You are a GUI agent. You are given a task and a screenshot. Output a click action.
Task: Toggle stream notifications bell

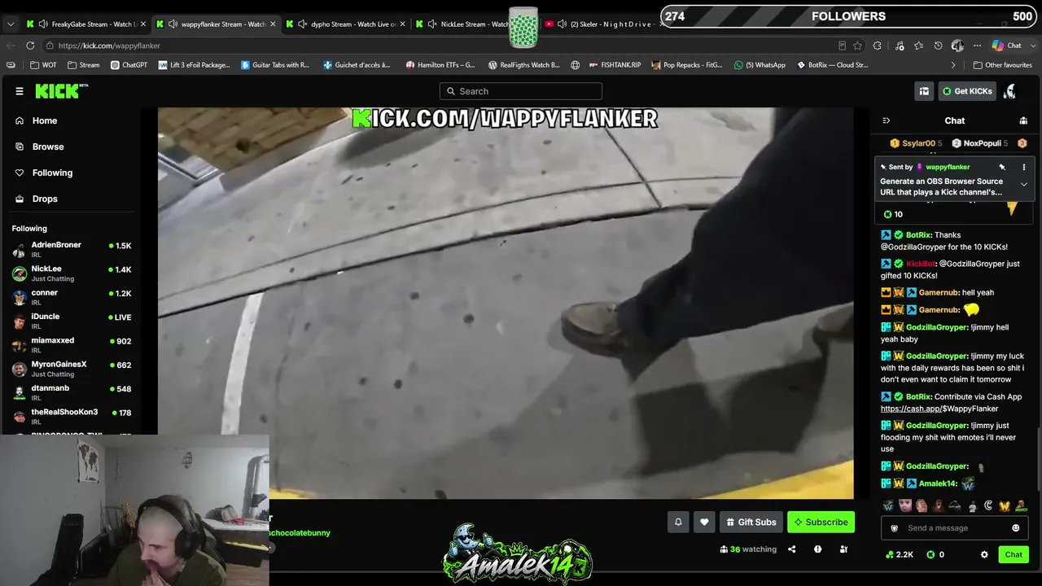678,522
